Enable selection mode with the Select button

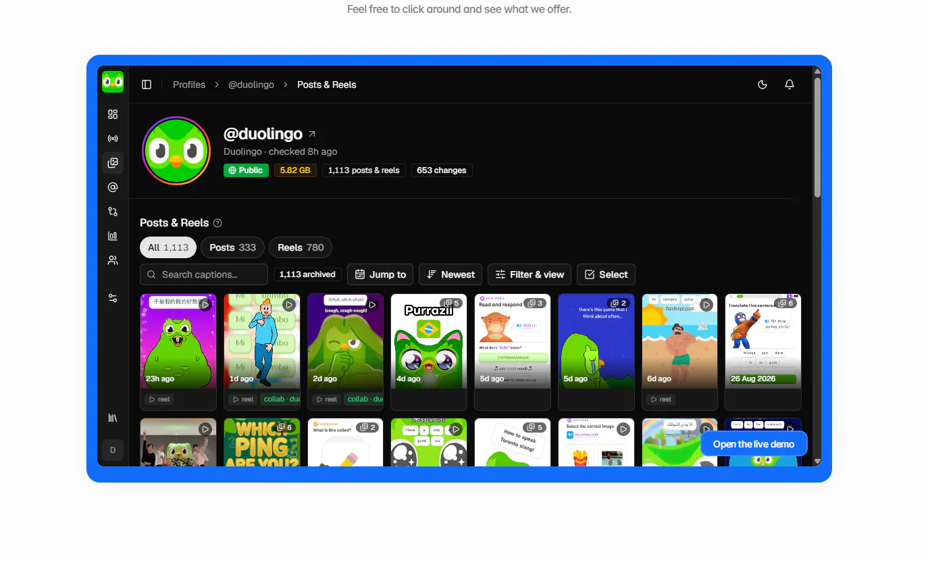(606, 274)
